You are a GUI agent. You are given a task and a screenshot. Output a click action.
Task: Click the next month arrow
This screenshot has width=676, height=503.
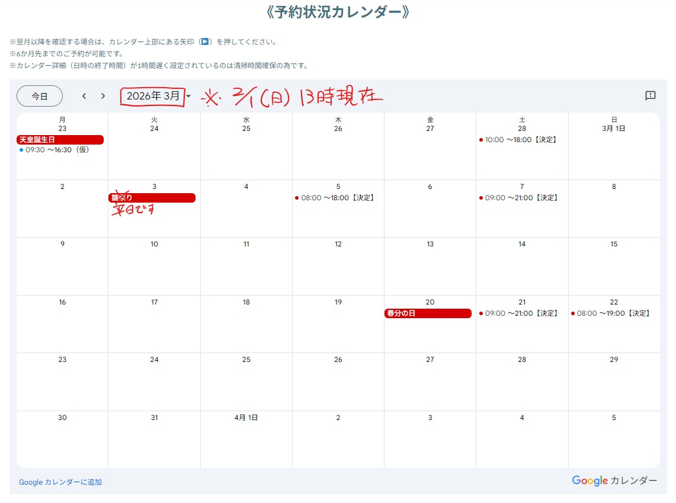click(x=103, y=96)
